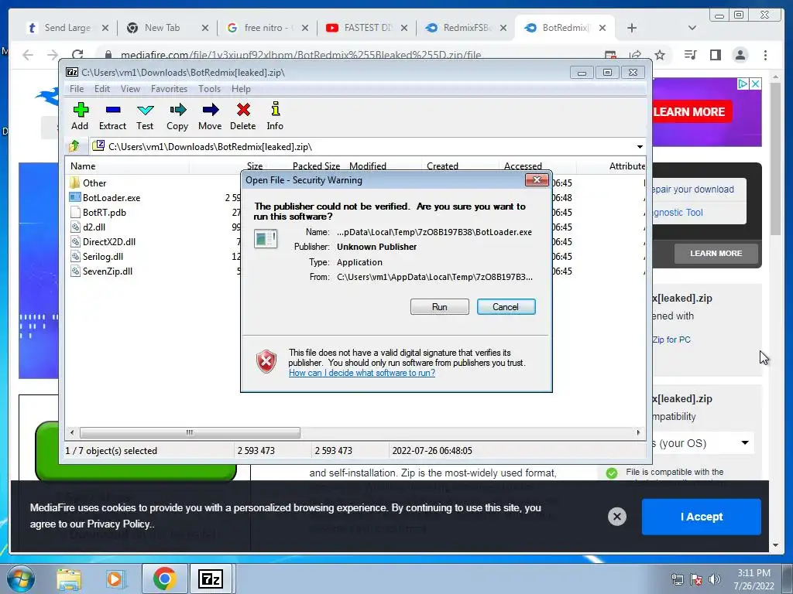Screen dimensions: 793x594
Task: Click the Delete toolbar icon
Action: click(x=242, y=116)
